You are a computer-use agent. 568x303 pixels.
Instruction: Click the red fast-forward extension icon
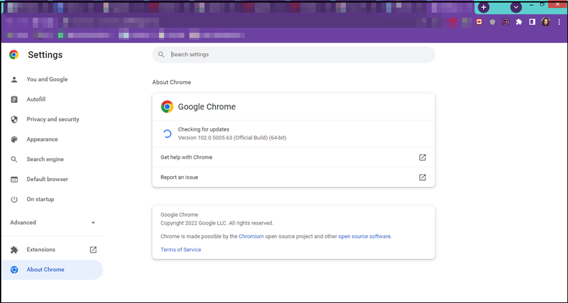point(479,21)
